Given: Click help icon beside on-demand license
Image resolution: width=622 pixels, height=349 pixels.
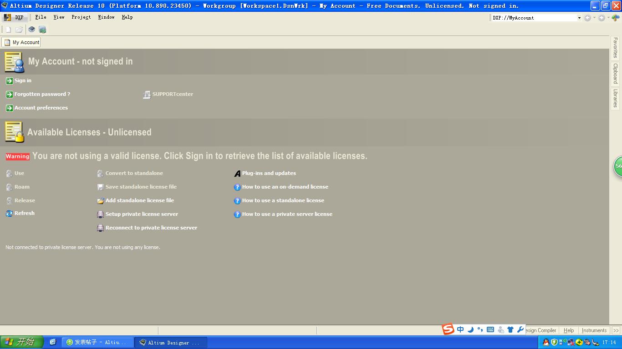Looking at the screenshot, I should tap(237, 187).
